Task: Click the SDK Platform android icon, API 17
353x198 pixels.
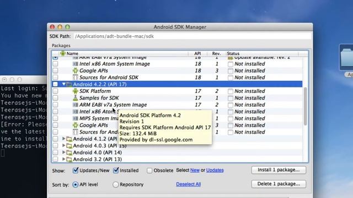Action: (76, 91)
